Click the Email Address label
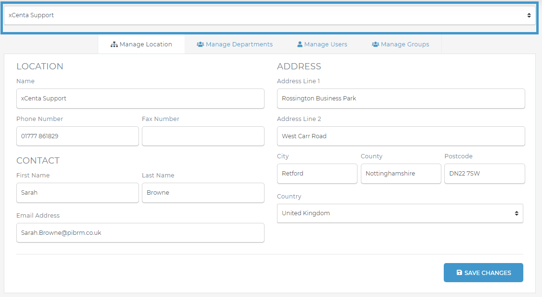 pos(38,215)
